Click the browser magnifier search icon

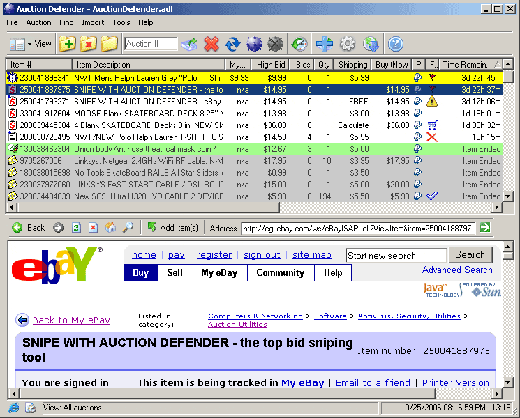(x=128, y=228)
